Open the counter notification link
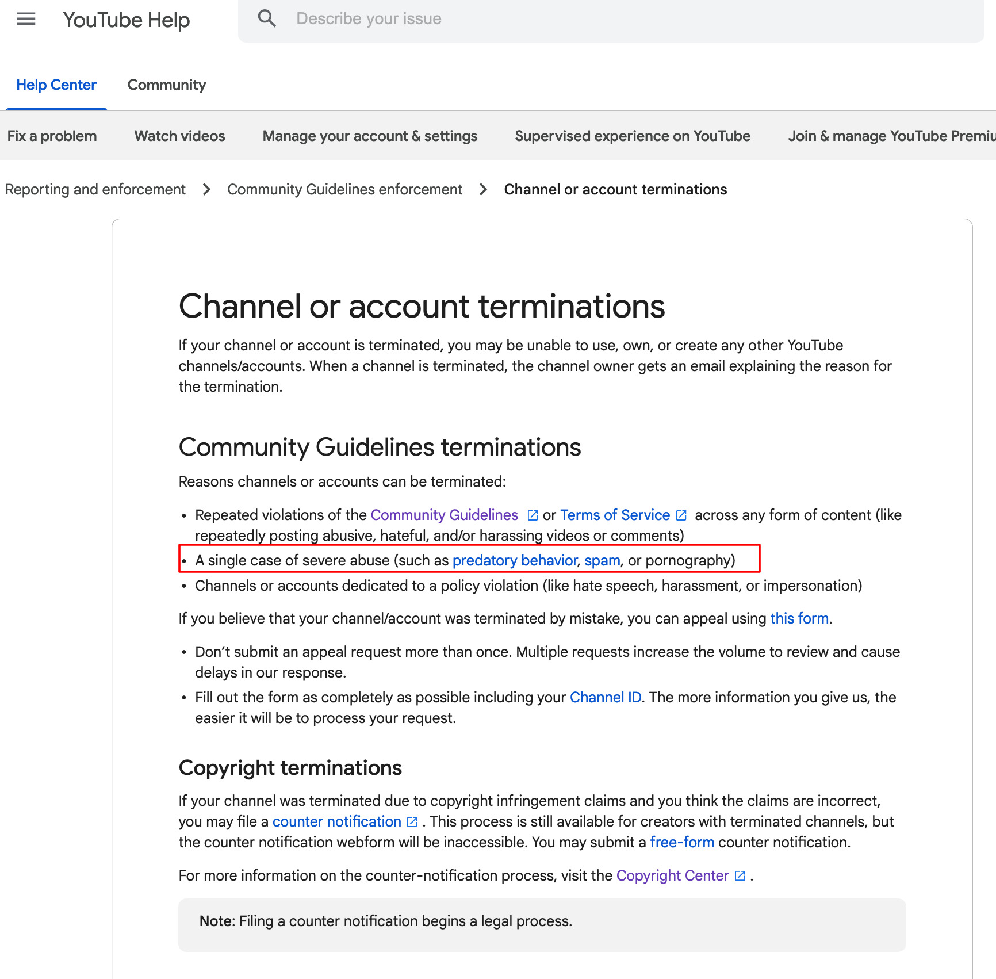Viewport: 996px width, 979px height. point(337,821)
